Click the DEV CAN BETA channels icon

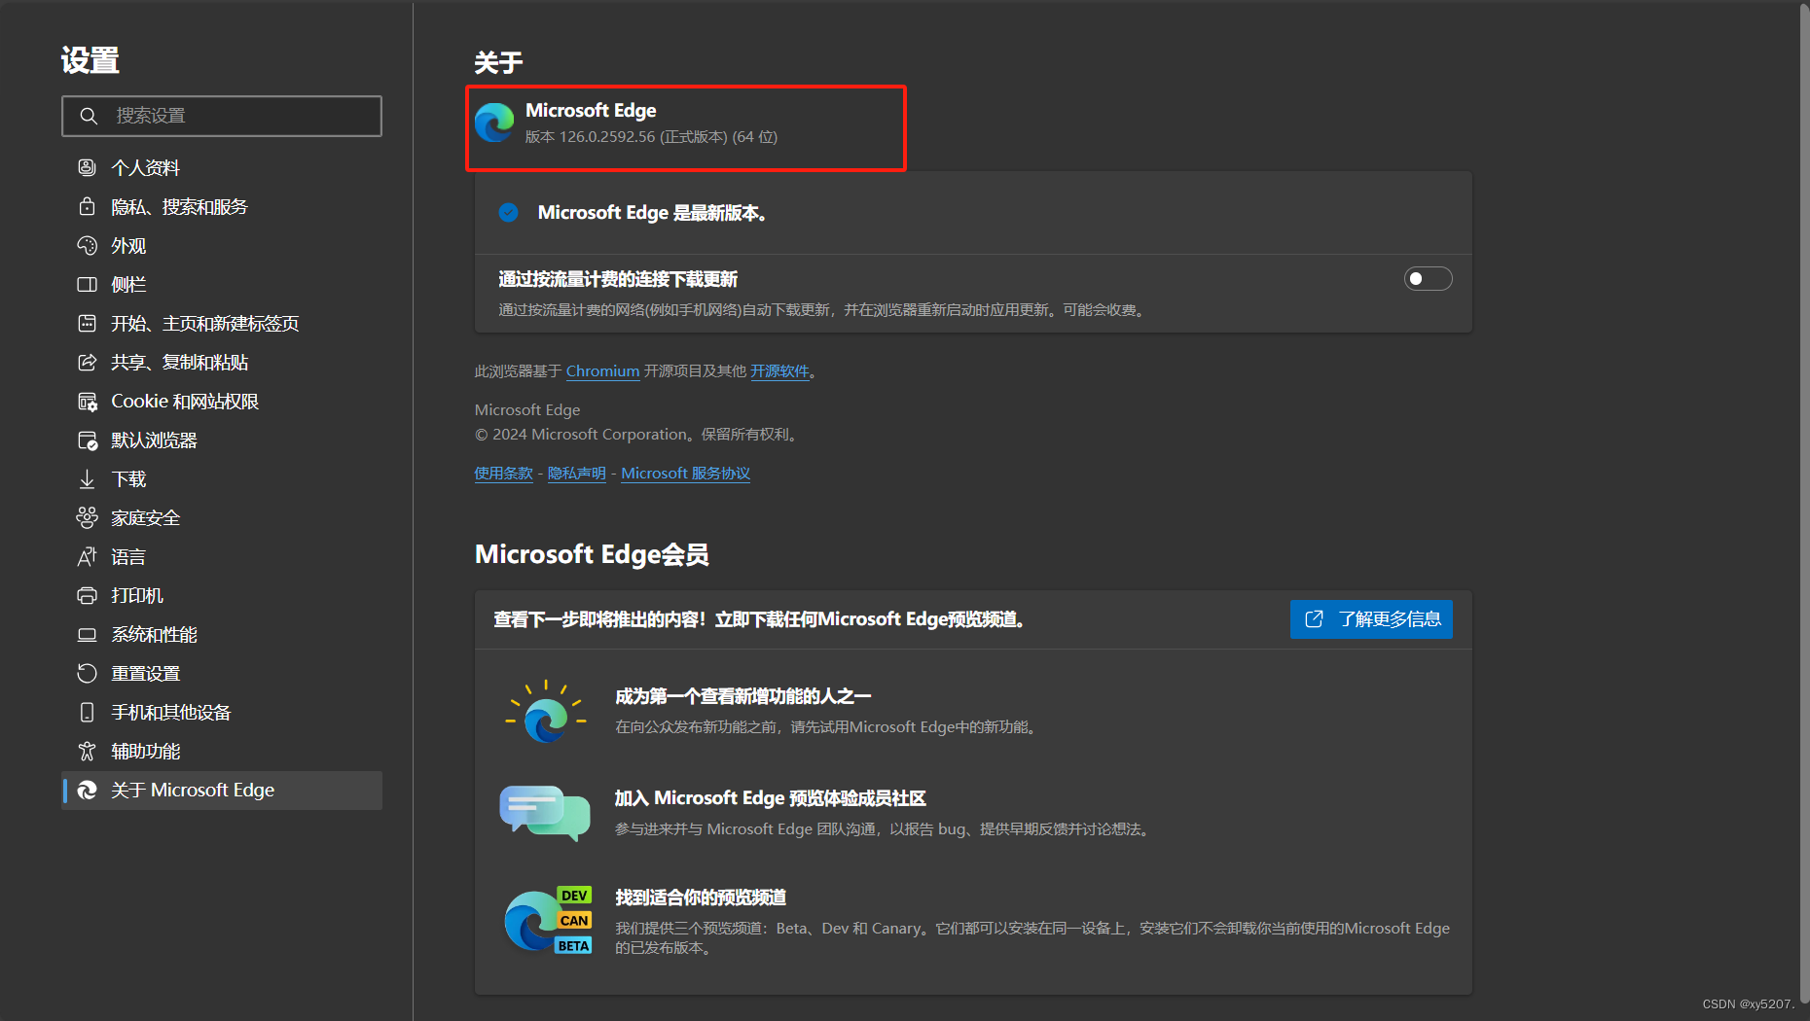pyautogui.click(x=548, y=920)
